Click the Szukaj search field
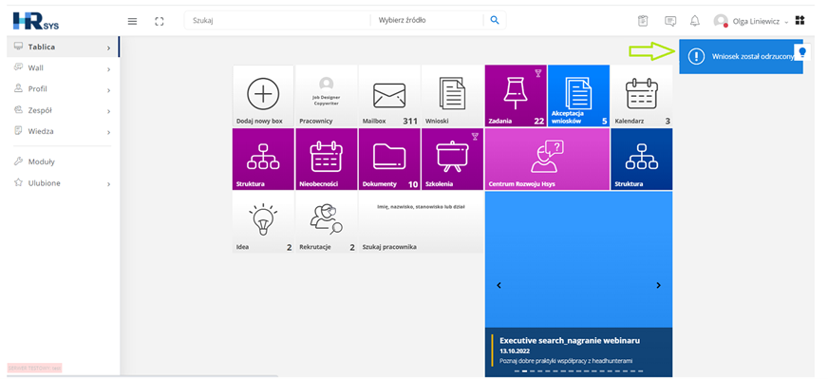This screenshot has width=828, height=379. [277, 21]
